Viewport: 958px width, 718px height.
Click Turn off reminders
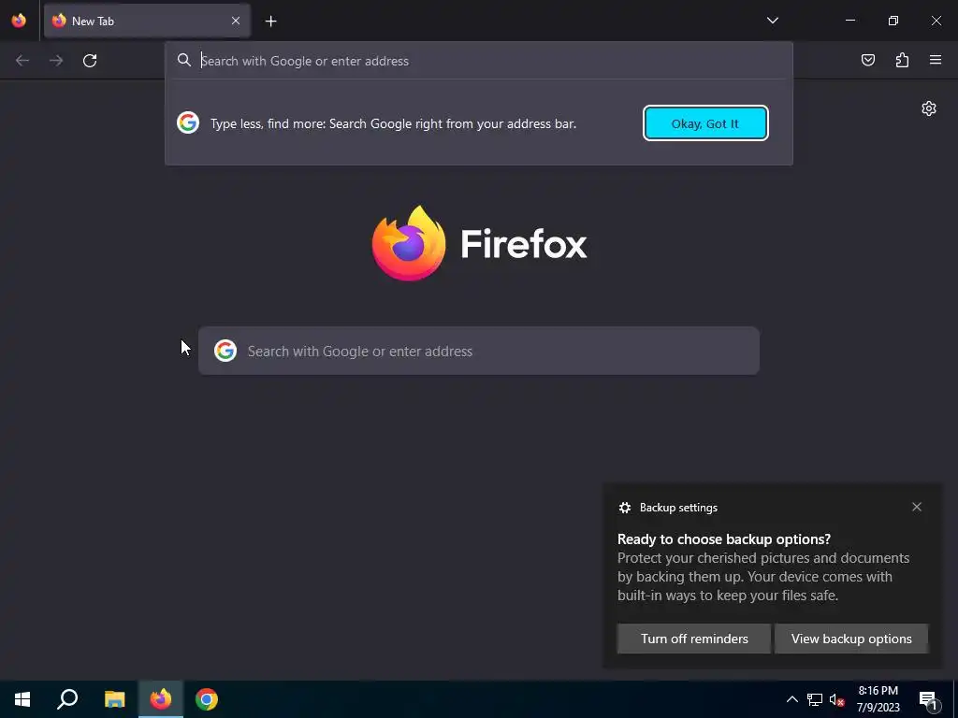click(x=694, y=639)
